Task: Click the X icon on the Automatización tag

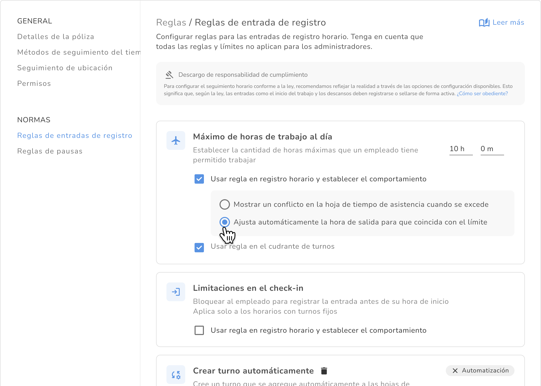Action: click(x=455, y=371)
